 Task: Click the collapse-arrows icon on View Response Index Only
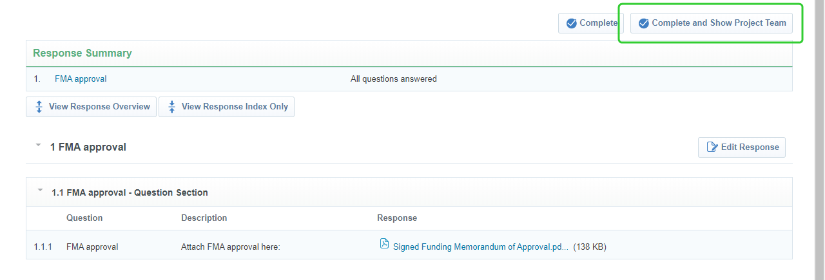(x=172, y=107)
